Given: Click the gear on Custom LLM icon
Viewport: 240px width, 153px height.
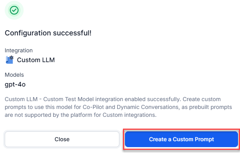Looking at the screenshot, I should click(x=12, y=58).
